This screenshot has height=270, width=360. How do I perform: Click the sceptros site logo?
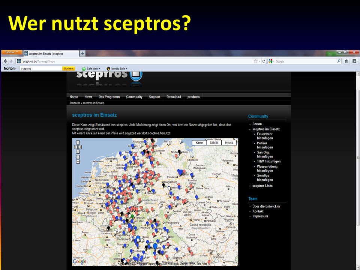point(109,76)
